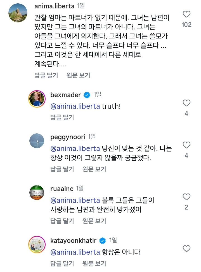Click the @anima.liberta mention in katayoonkhatir's reply
This screenshot has width=201, height=272.
(x=75, y=252)
